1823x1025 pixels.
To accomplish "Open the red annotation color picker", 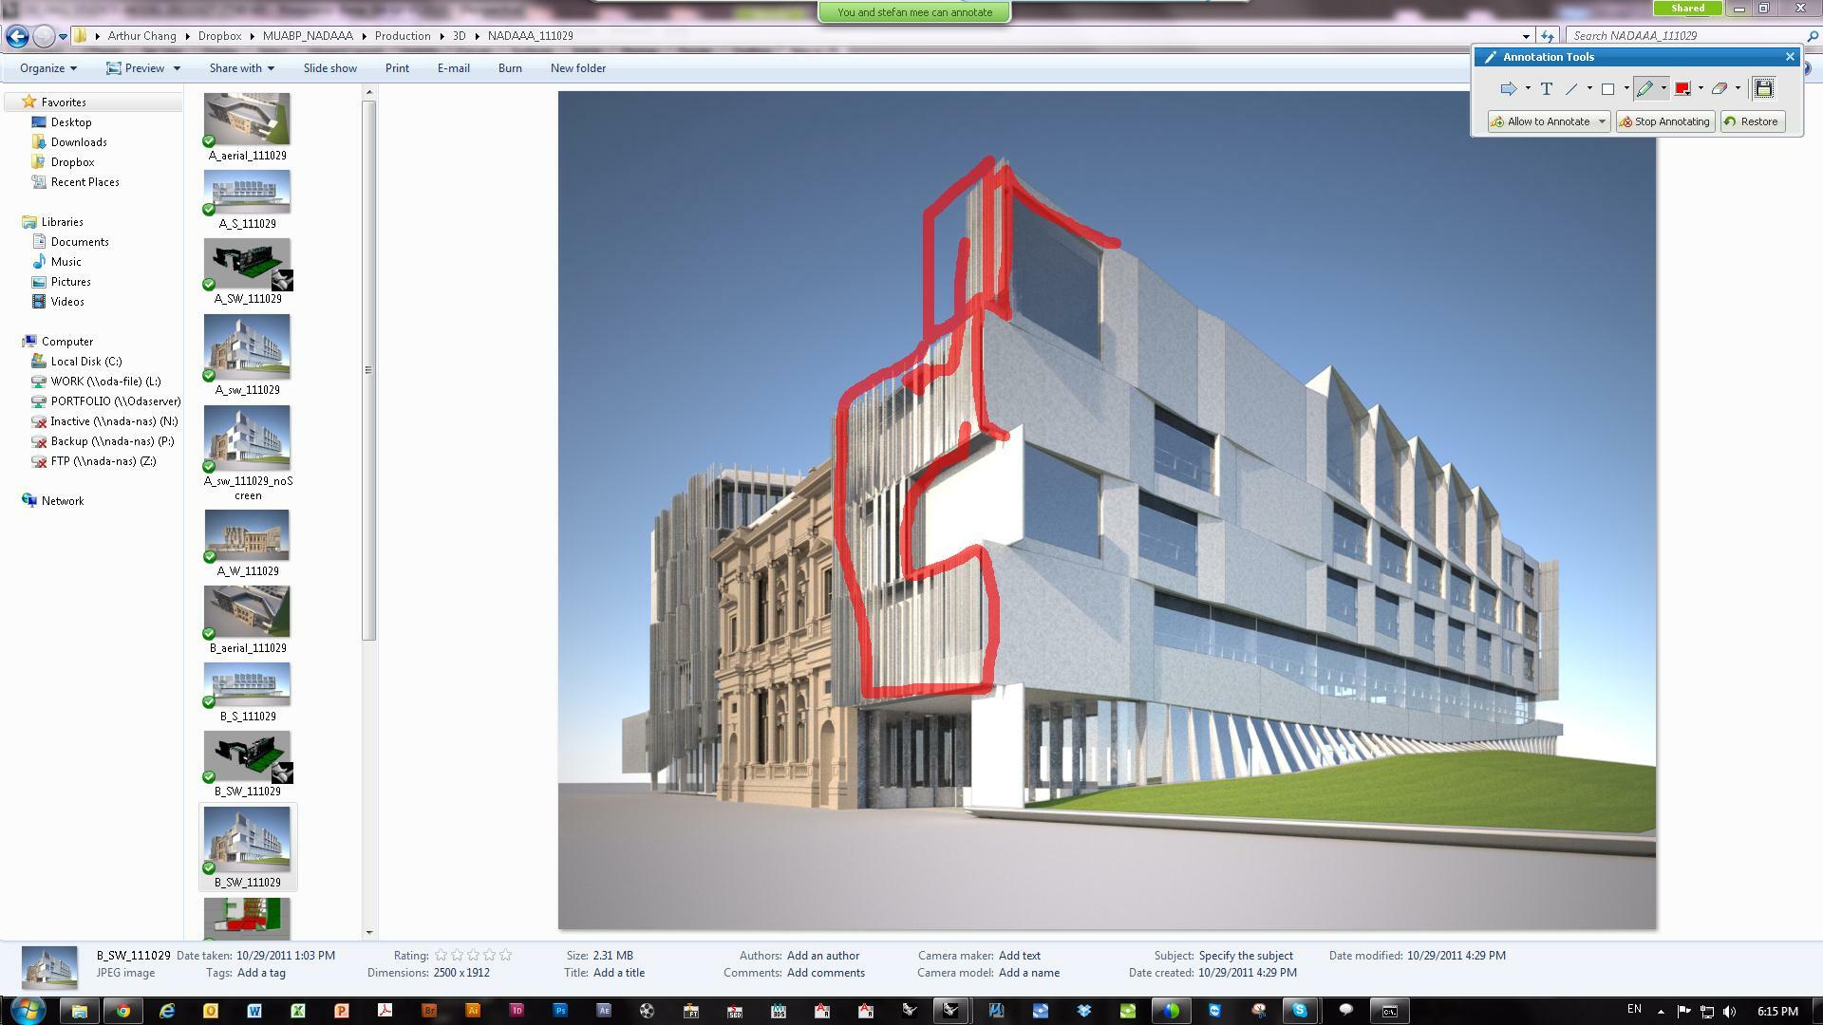I will pyautogui.click(x=1682, y=88).
